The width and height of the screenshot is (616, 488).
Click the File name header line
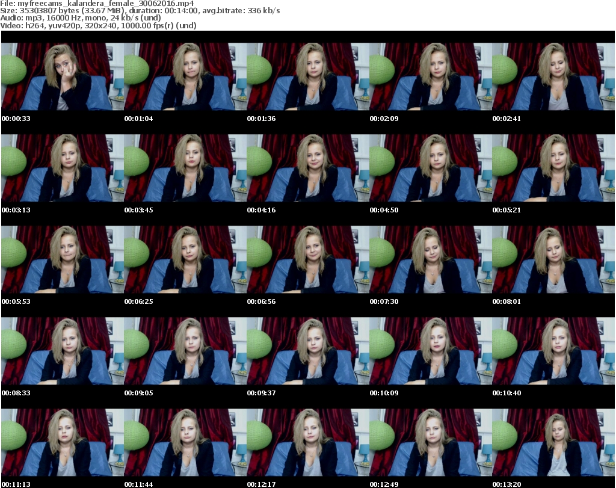[97, 4]
